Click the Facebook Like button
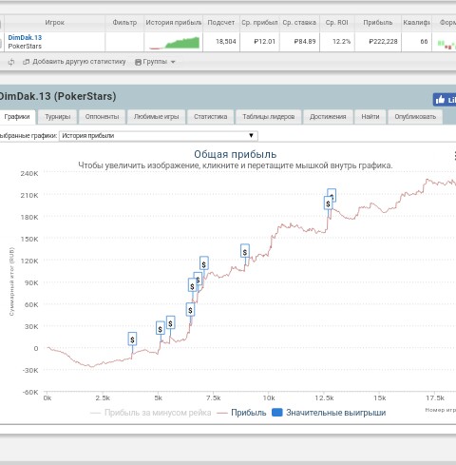This screenshot has width=456, height=465. 445,100
